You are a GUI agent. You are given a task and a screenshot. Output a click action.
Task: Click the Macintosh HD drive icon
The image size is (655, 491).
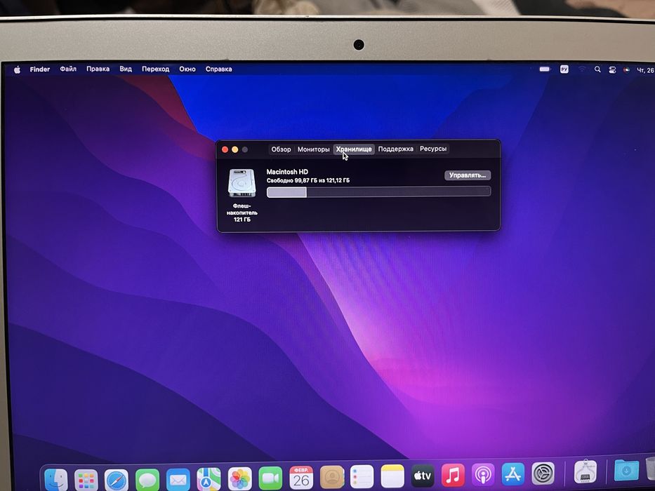point(242,183)
